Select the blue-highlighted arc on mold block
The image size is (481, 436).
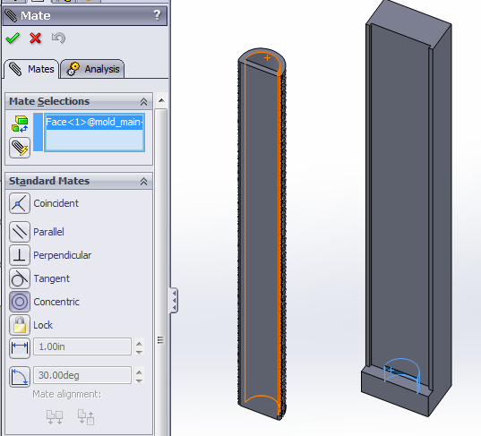click(x=402, y=375)
